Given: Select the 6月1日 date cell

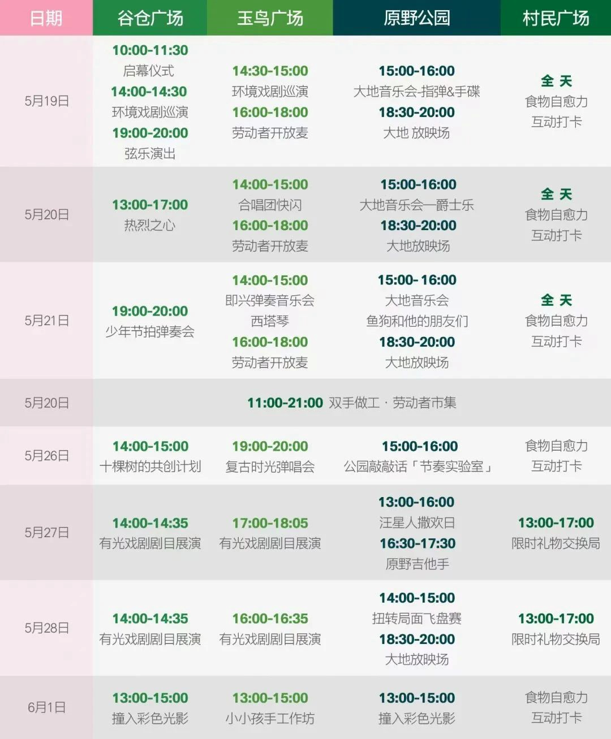Looking at the screenshot, I should click(x=46, y=707).
